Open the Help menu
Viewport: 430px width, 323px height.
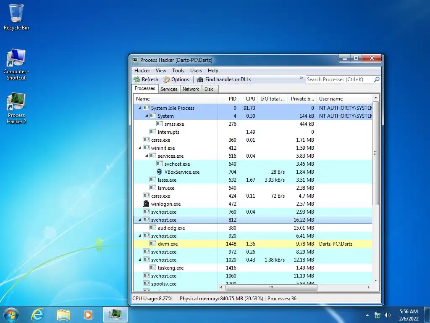click(x=213, y=71)
